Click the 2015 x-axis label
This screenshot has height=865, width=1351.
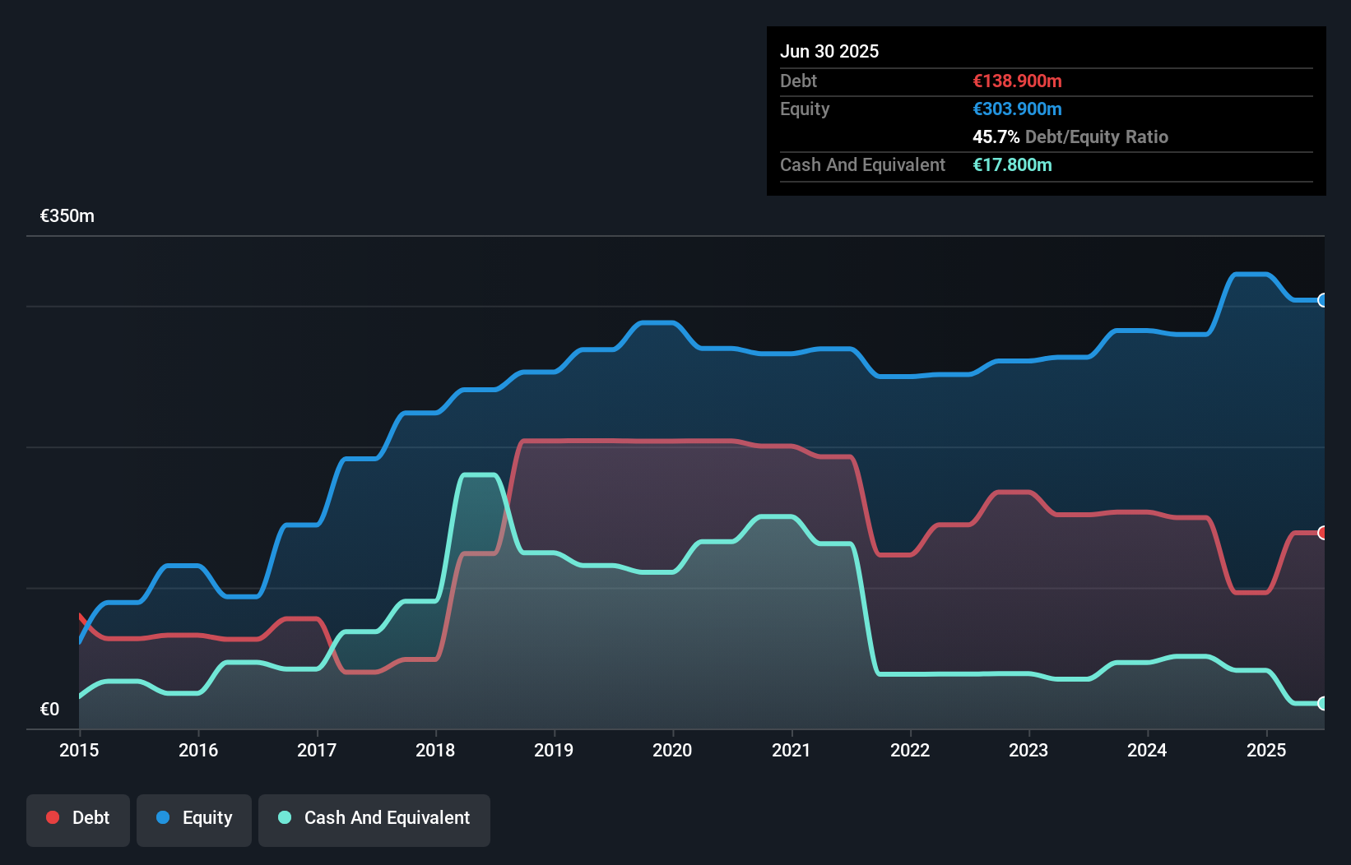coord(79,750)
